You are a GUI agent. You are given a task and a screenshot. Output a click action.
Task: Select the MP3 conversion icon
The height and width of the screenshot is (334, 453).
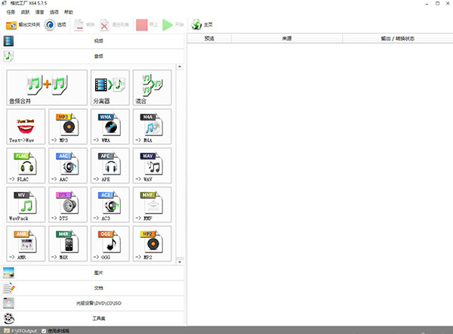click(x=68, y=126)
